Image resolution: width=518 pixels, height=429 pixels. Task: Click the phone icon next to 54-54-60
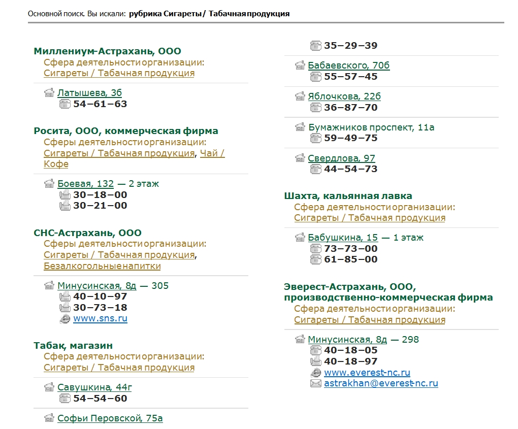point(65,399)
